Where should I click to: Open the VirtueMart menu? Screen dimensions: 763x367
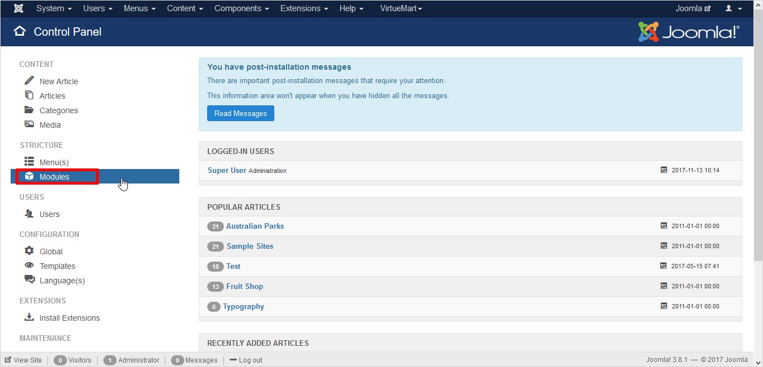[x=400, y=8]
